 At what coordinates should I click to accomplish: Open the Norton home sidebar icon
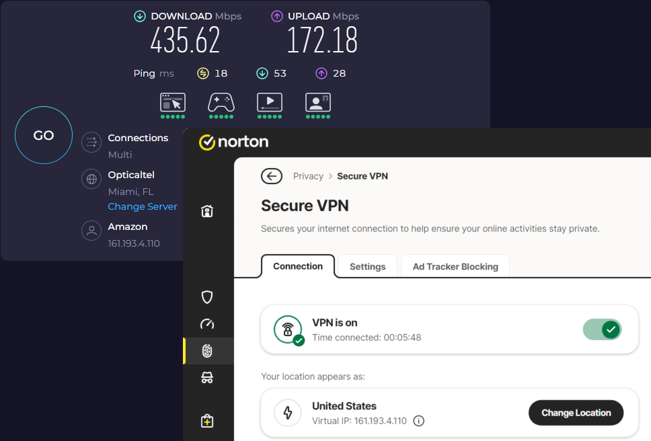(x=207, y=211)
